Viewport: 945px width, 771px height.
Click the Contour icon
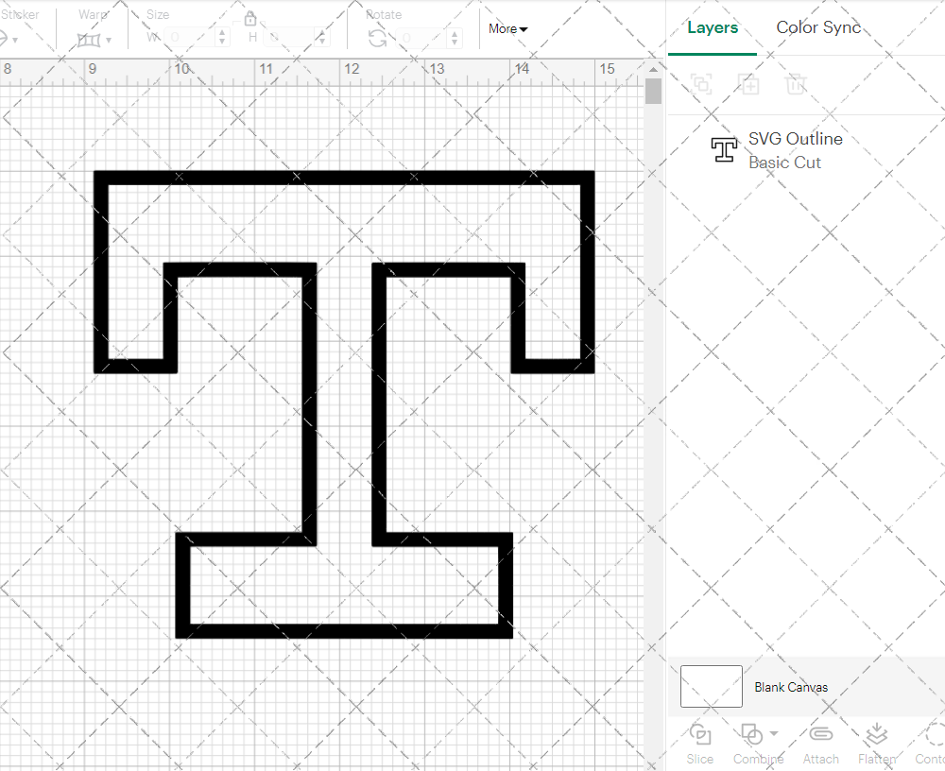click(x=934, y=735)
